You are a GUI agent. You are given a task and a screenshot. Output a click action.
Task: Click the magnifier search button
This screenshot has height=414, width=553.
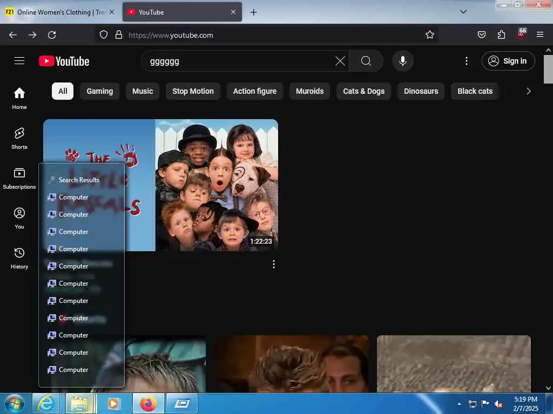pyautogui.click(x=366, y=61)
